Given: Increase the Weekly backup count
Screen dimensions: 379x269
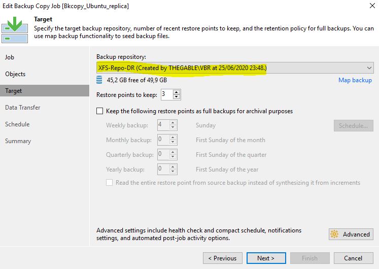Looking at the screenshot, I should (173, 123).
